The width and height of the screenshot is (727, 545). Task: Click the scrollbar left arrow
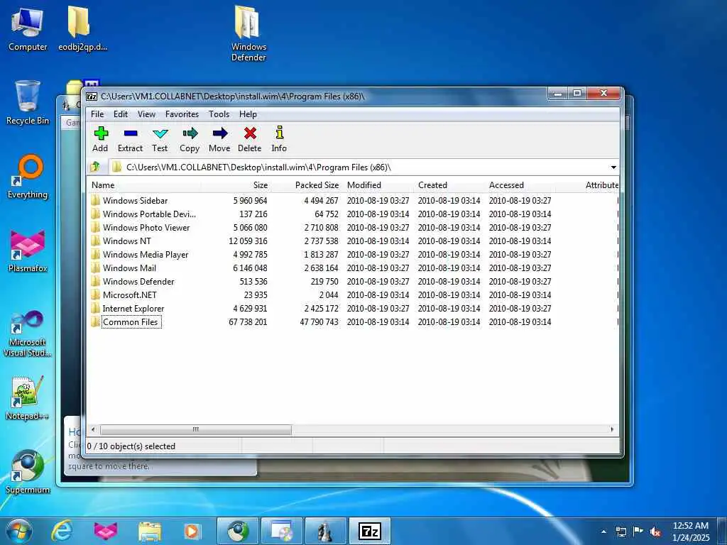(x=93, y=429)
